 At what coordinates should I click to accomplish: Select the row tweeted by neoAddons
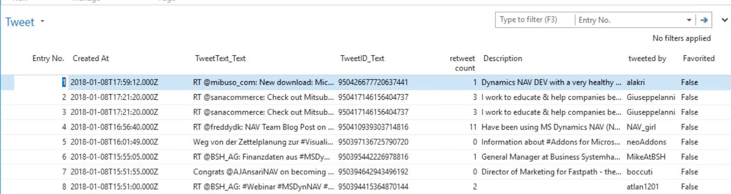[x=365, y=142]
